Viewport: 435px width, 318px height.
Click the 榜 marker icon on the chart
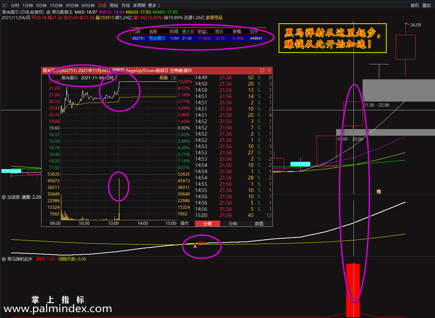379,191
